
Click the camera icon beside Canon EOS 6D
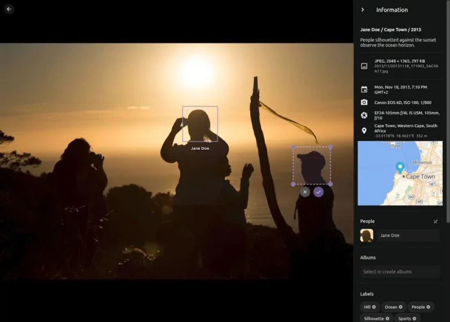coord(364,103)
